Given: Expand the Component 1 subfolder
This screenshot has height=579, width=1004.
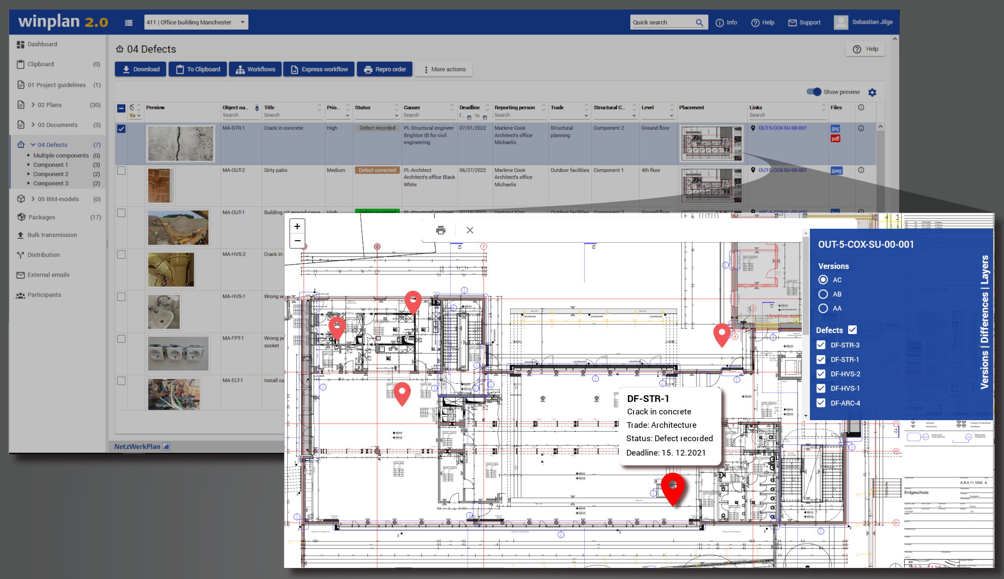Looking at the screenshot, I should pos(29,165).
